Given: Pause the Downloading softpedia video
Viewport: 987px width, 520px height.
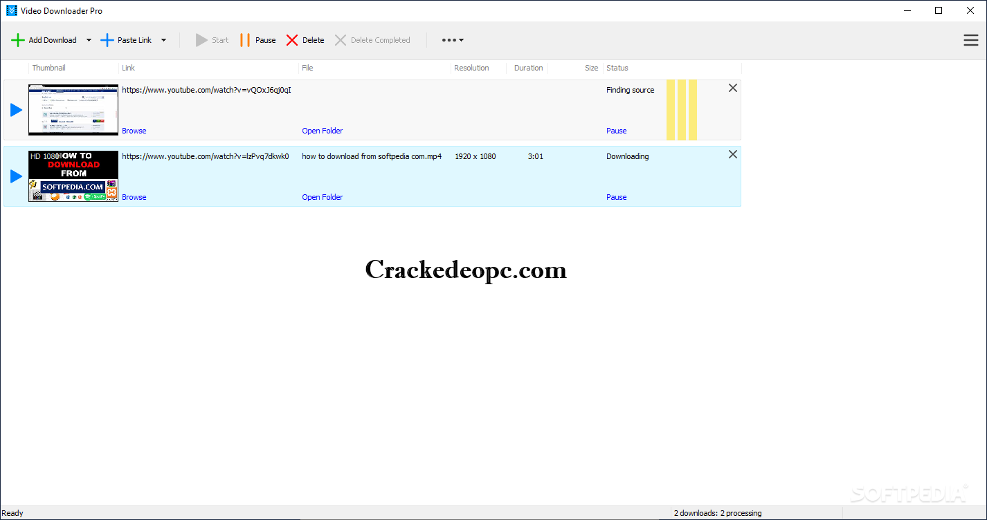Looking at the screenshot, I should pos(616,197).
